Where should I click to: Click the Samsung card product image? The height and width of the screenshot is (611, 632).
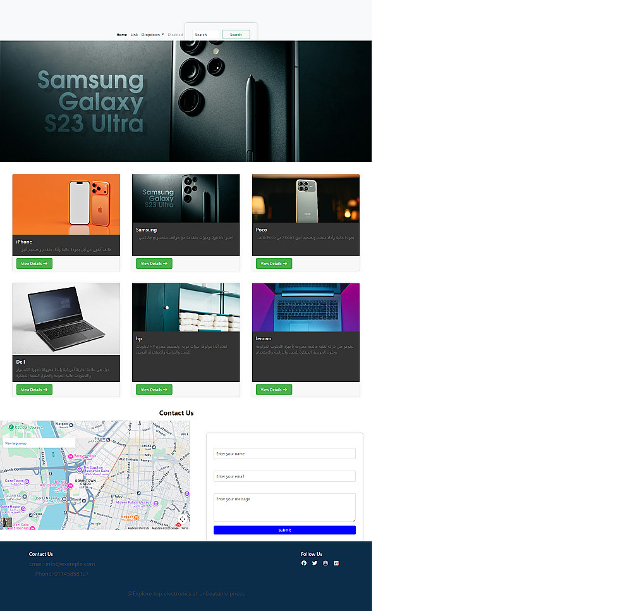[x=186, y=199]
